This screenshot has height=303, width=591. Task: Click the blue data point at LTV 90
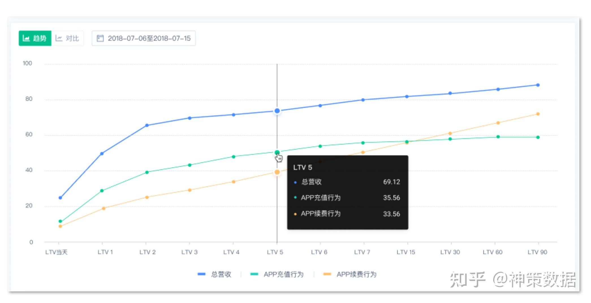(538, 85)
